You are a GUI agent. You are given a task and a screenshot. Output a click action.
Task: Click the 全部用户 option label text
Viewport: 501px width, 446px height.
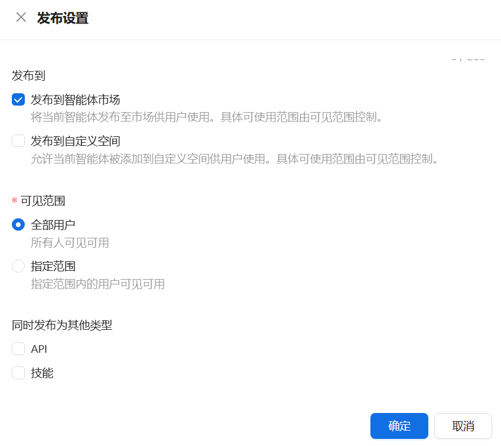pyautogui.click(x=53, y=225)
